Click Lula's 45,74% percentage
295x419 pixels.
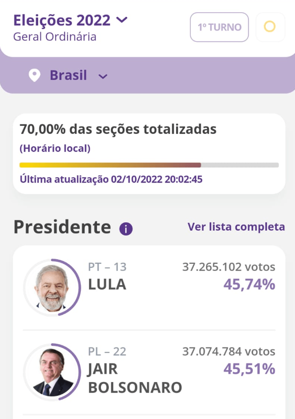click(x=249, y=285)
